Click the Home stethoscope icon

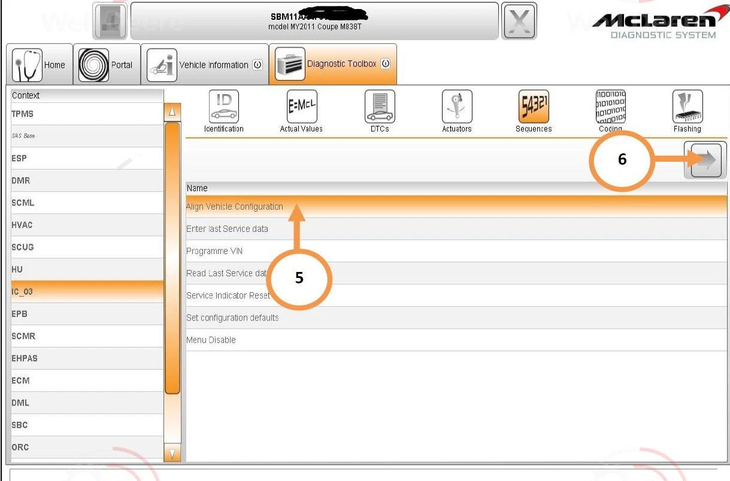point(27,65)
